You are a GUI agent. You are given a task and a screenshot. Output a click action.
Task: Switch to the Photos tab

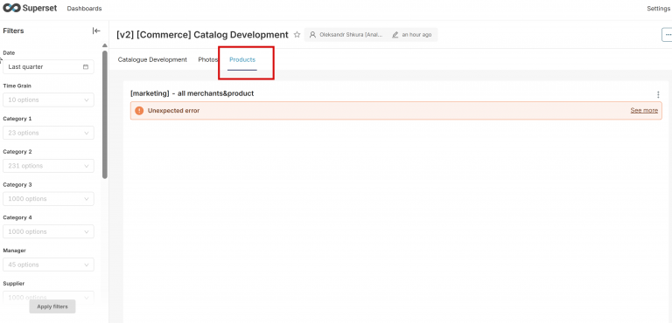click(208, 60)
